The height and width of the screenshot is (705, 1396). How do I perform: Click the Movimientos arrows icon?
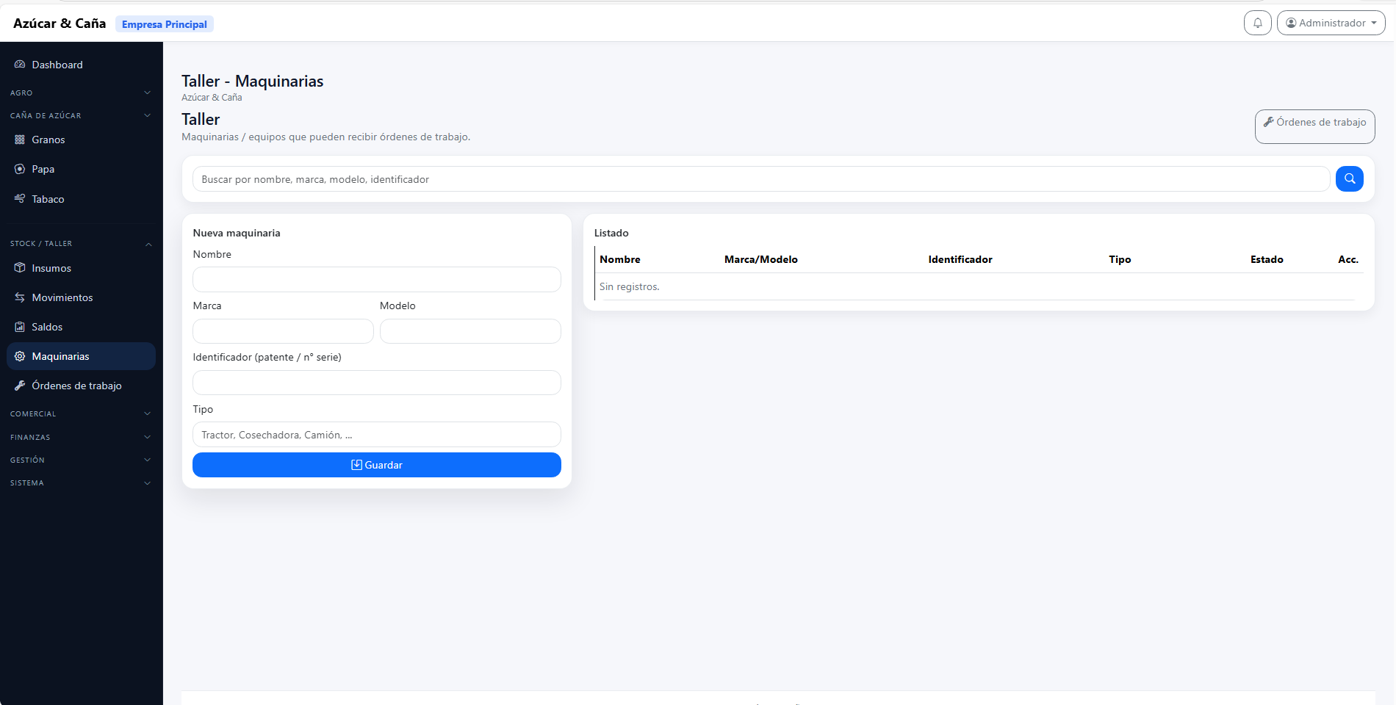pyautogui.click(x=20, y=297)
